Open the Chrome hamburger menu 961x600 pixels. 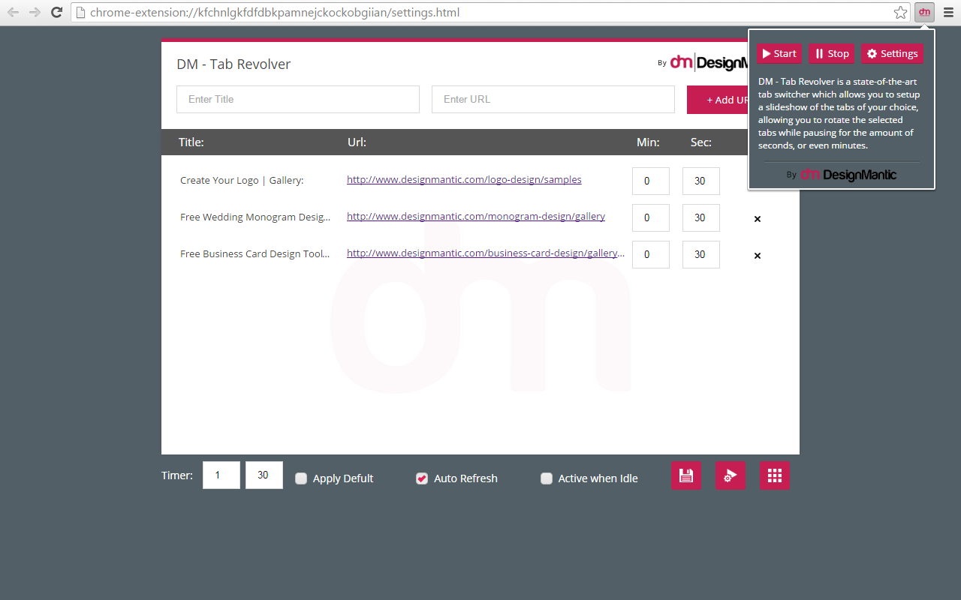948,12
